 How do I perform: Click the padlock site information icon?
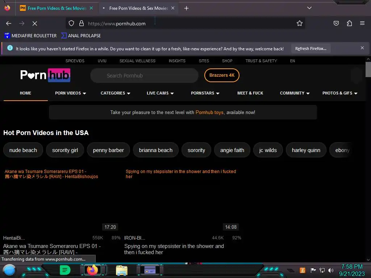pyautogui.click(x=82, y=23)
